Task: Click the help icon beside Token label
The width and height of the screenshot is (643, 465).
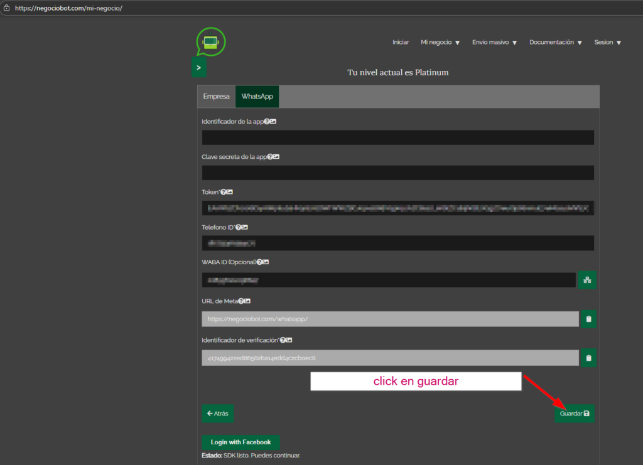Action: click(x=223, y=192)
